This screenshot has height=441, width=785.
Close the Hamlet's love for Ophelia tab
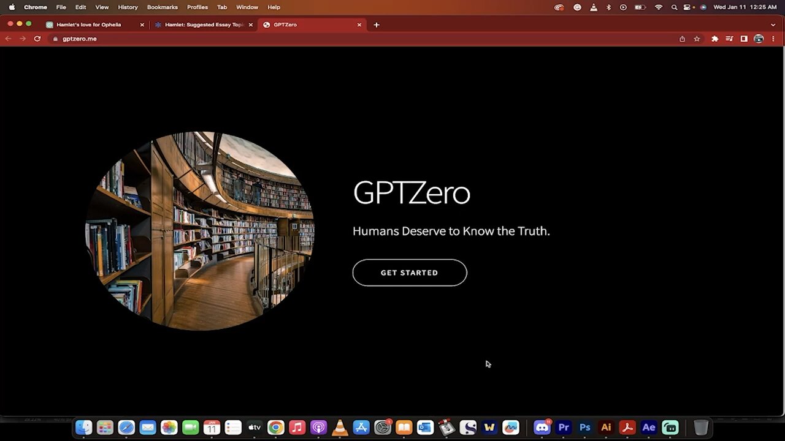(x=142, y=24)
